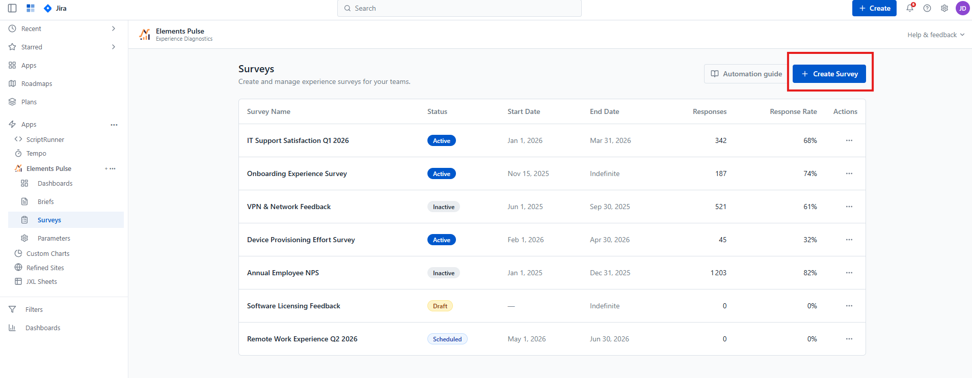The width and height of the screenshot is (972, 378).
Task: Open actions menu for Remote Work Experience Q2 2026
Action: tap(849, 339)
